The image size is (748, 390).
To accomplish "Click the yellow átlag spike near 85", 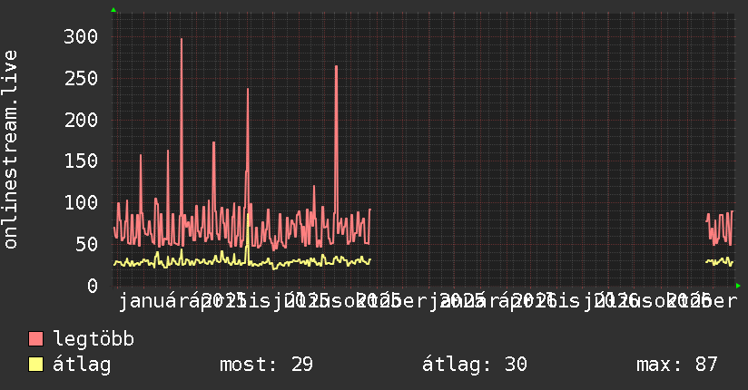I will 248,216.
